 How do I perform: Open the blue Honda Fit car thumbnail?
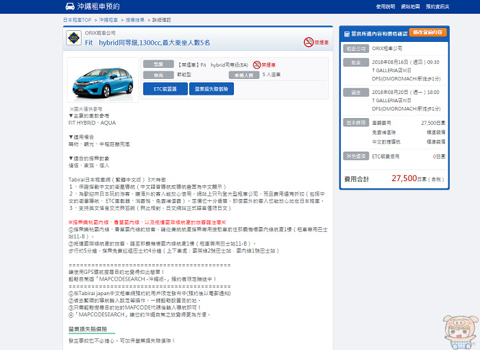point(103,80)
